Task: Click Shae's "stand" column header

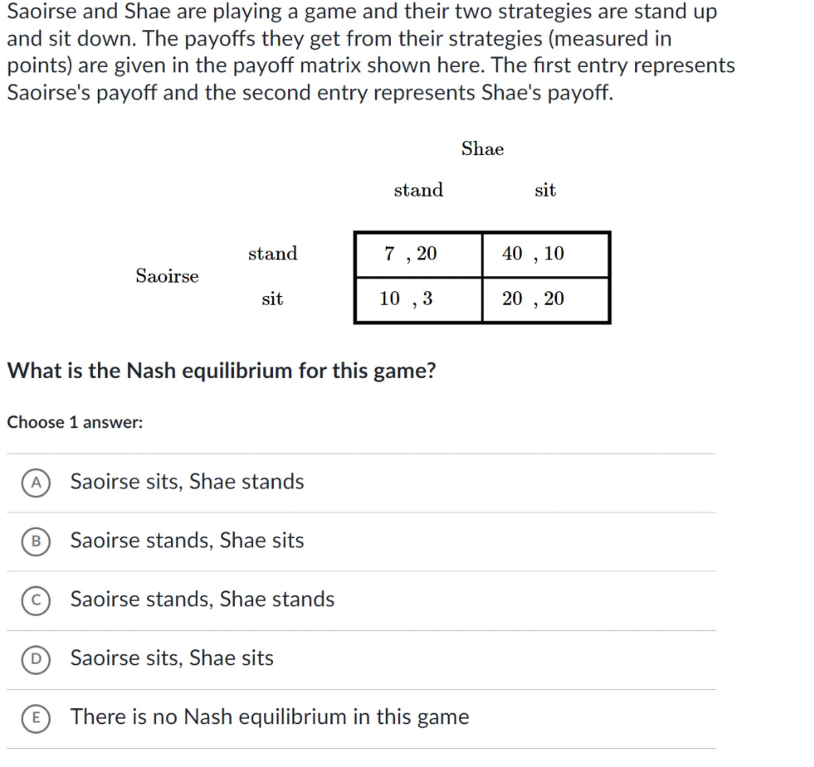Action: coord(419,190)
